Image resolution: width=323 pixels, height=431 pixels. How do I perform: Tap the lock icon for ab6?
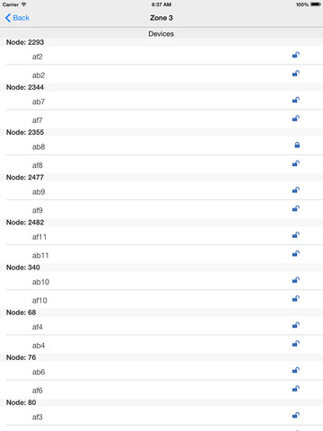coord(296,370)
